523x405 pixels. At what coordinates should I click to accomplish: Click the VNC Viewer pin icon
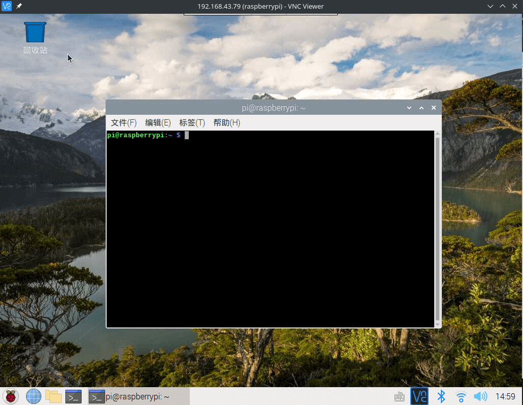click(x=19, y=6)
